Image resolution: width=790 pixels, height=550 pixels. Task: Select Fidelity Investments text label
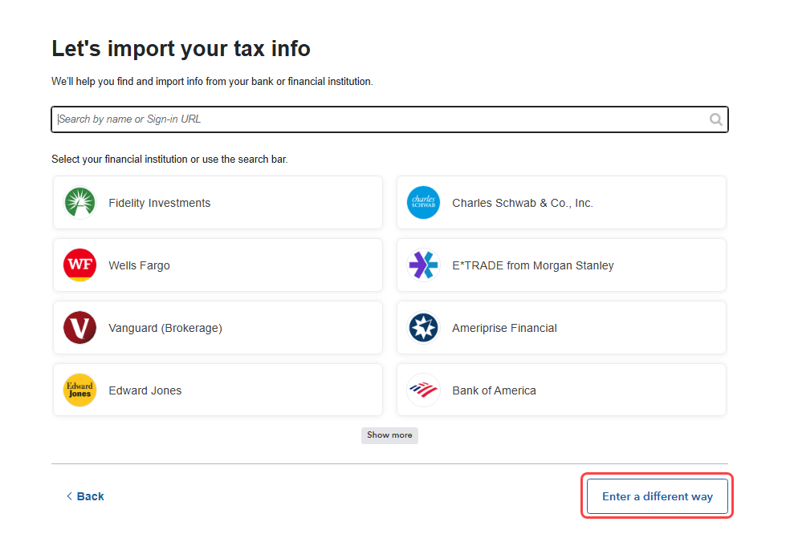pyautogui.click(x=160, y=203)
